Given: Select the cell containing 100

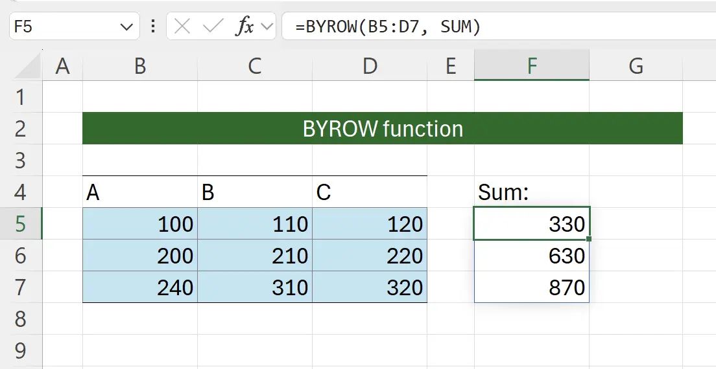Looking at the screenshot, I should [x=140, y=224].
